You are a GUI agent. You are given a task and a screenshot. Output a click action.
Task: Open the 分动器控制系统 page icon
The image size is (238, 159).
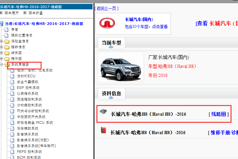pyautogui.click(x=12, y=105)
